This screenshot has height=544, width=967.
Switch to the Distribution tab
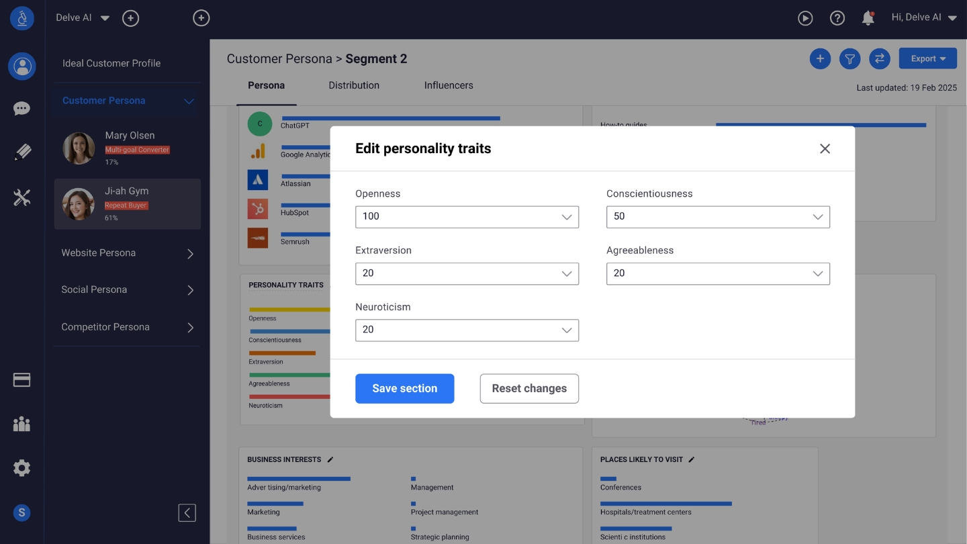tap(353, 85)
